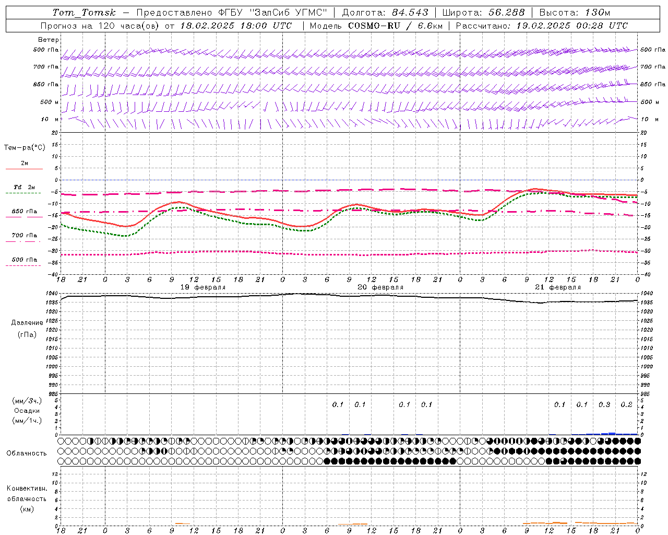
Task: Select the provider text 'ЗапСиб УГМС'
Action: click(288, 13)
